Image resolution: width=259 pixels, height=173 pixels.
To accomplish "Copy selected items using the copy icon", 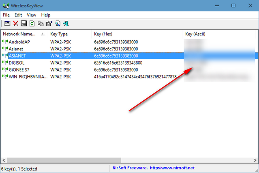I will [41, 24].
